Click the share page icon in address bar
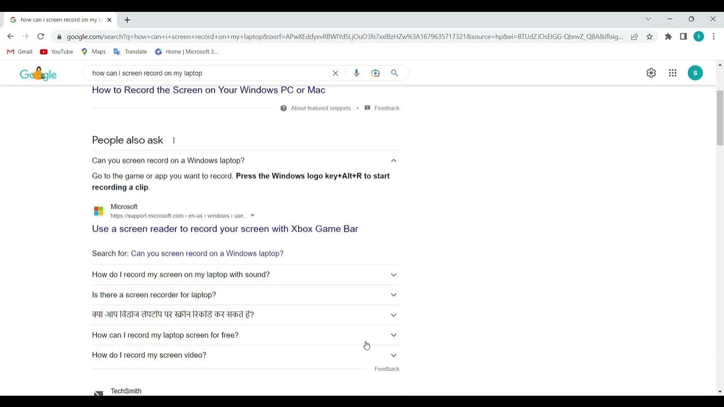This screenshot has width=724, height=407. click(x=635, y=37)
